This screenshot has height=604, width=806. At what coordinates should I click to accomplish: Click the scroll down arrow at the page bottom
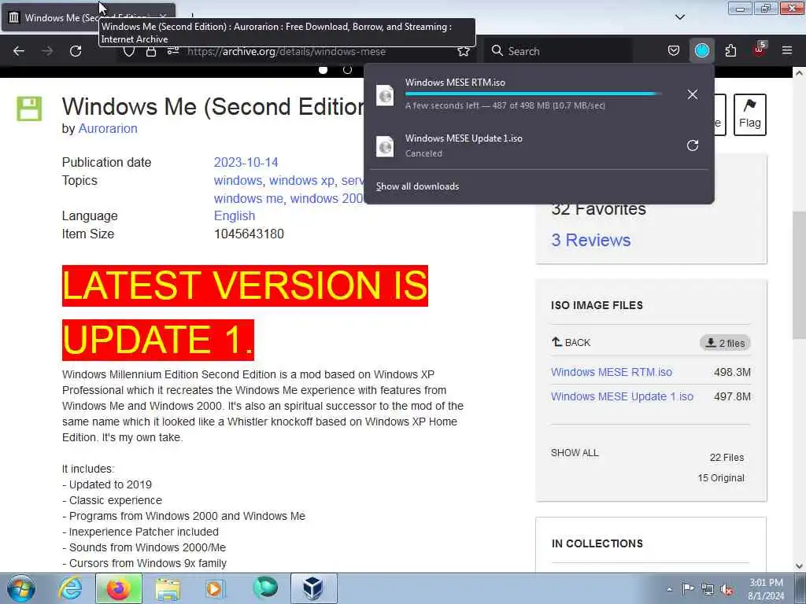[x=799, y=566]
